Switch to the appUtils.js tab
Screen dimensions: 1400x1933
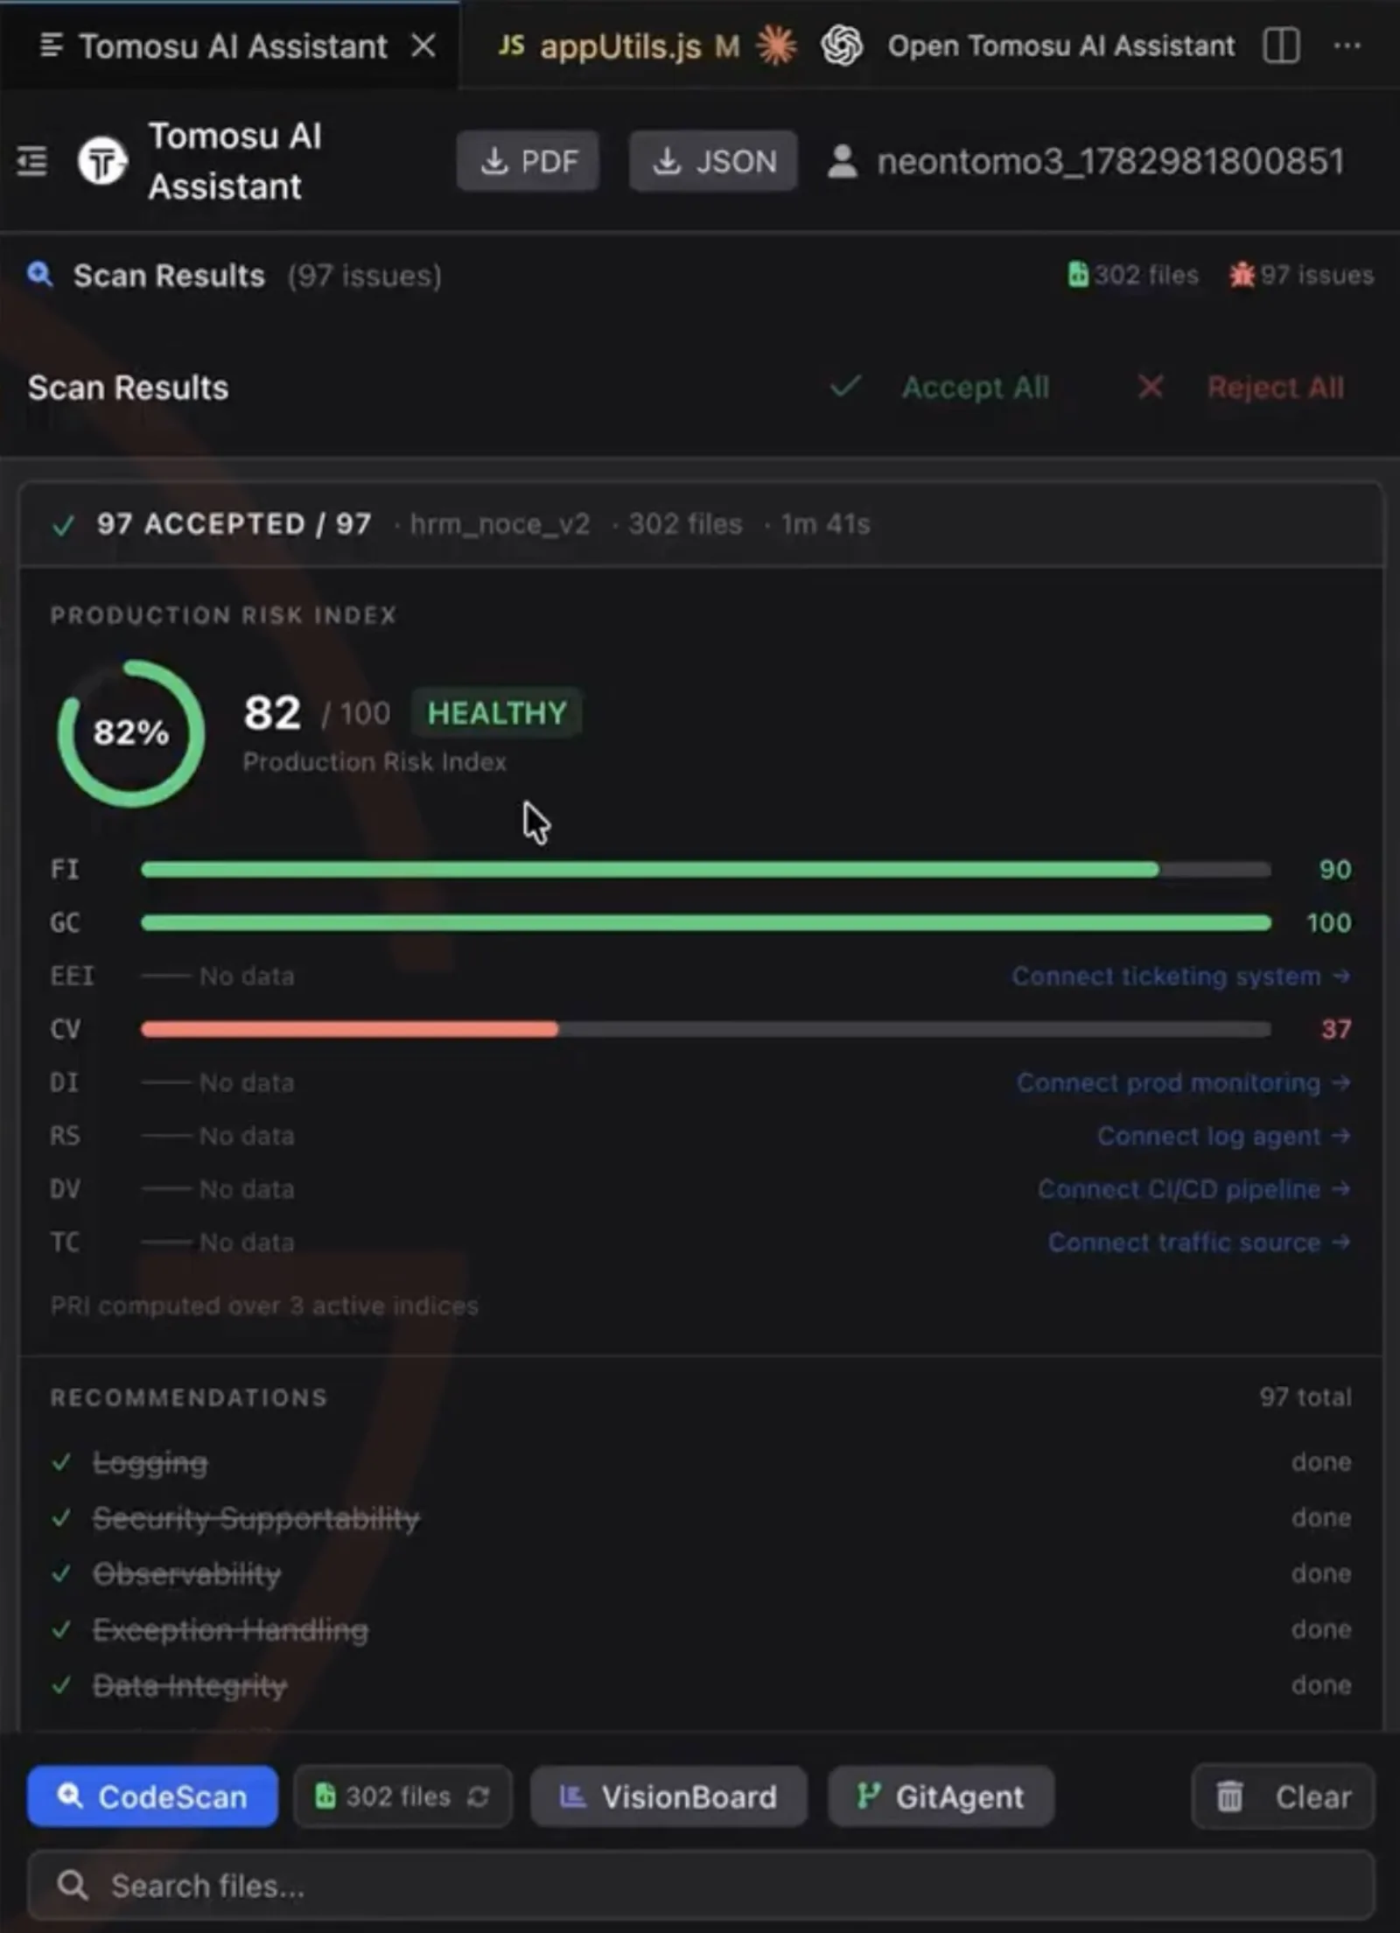[x=619, y=46]
